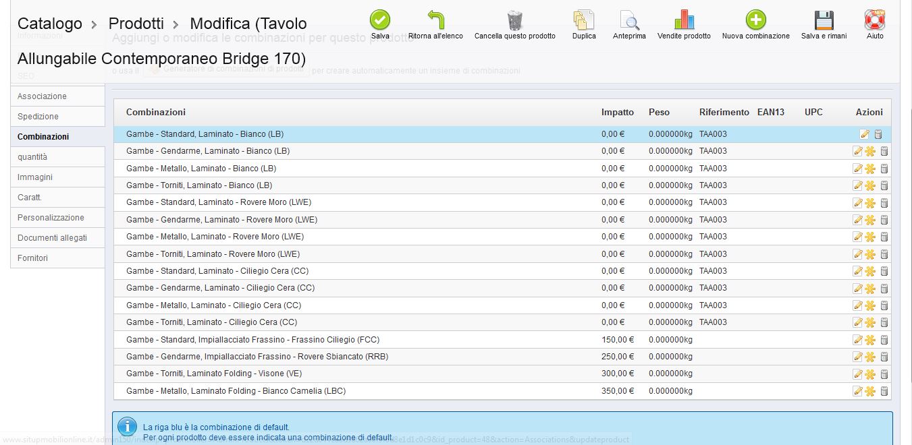Edit Gambe Metallo Laminato Bianco (LB) combination
Screen dimensions: 912x445
[x=858, y=169]
